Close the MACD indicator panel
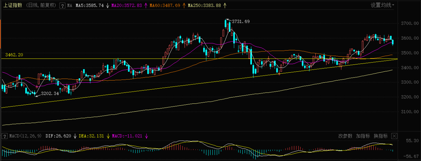The height and width of the screenshot is (161, 421). coord(394,136)
